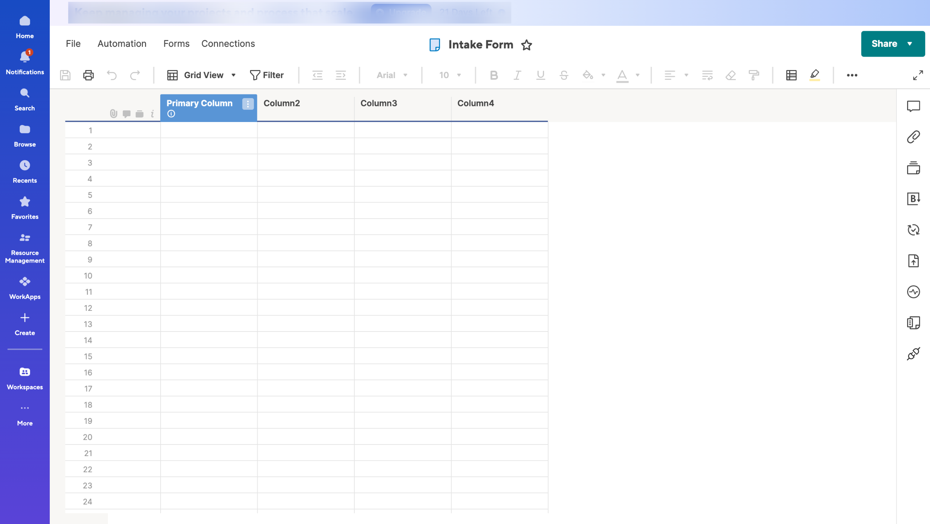Click the Share button
The image size is (930, 524).
click(x=884, y=44)
